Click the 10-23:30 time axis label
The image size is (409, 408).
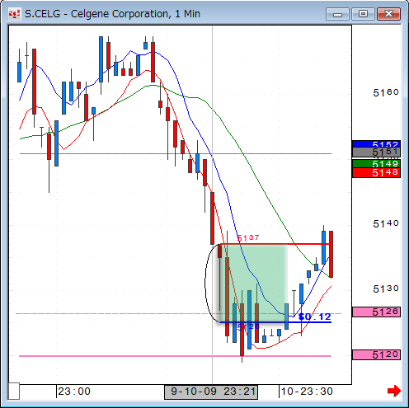click(307, 392)
